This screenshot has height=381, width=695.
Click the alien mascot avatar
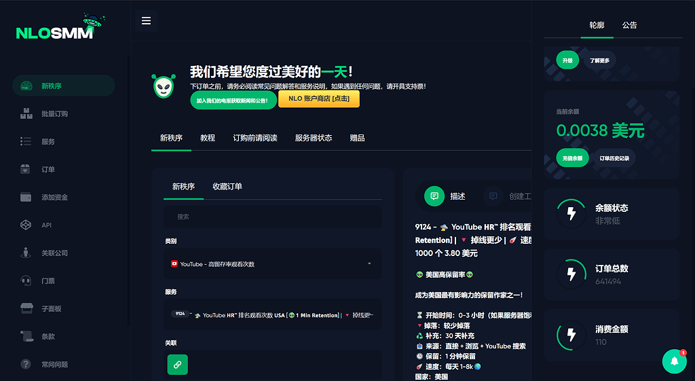click(164, 86)
